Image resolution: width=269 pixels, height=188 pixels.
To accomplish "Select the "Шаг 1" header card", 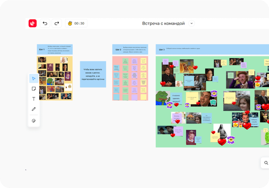I will [x=55, y=49].
